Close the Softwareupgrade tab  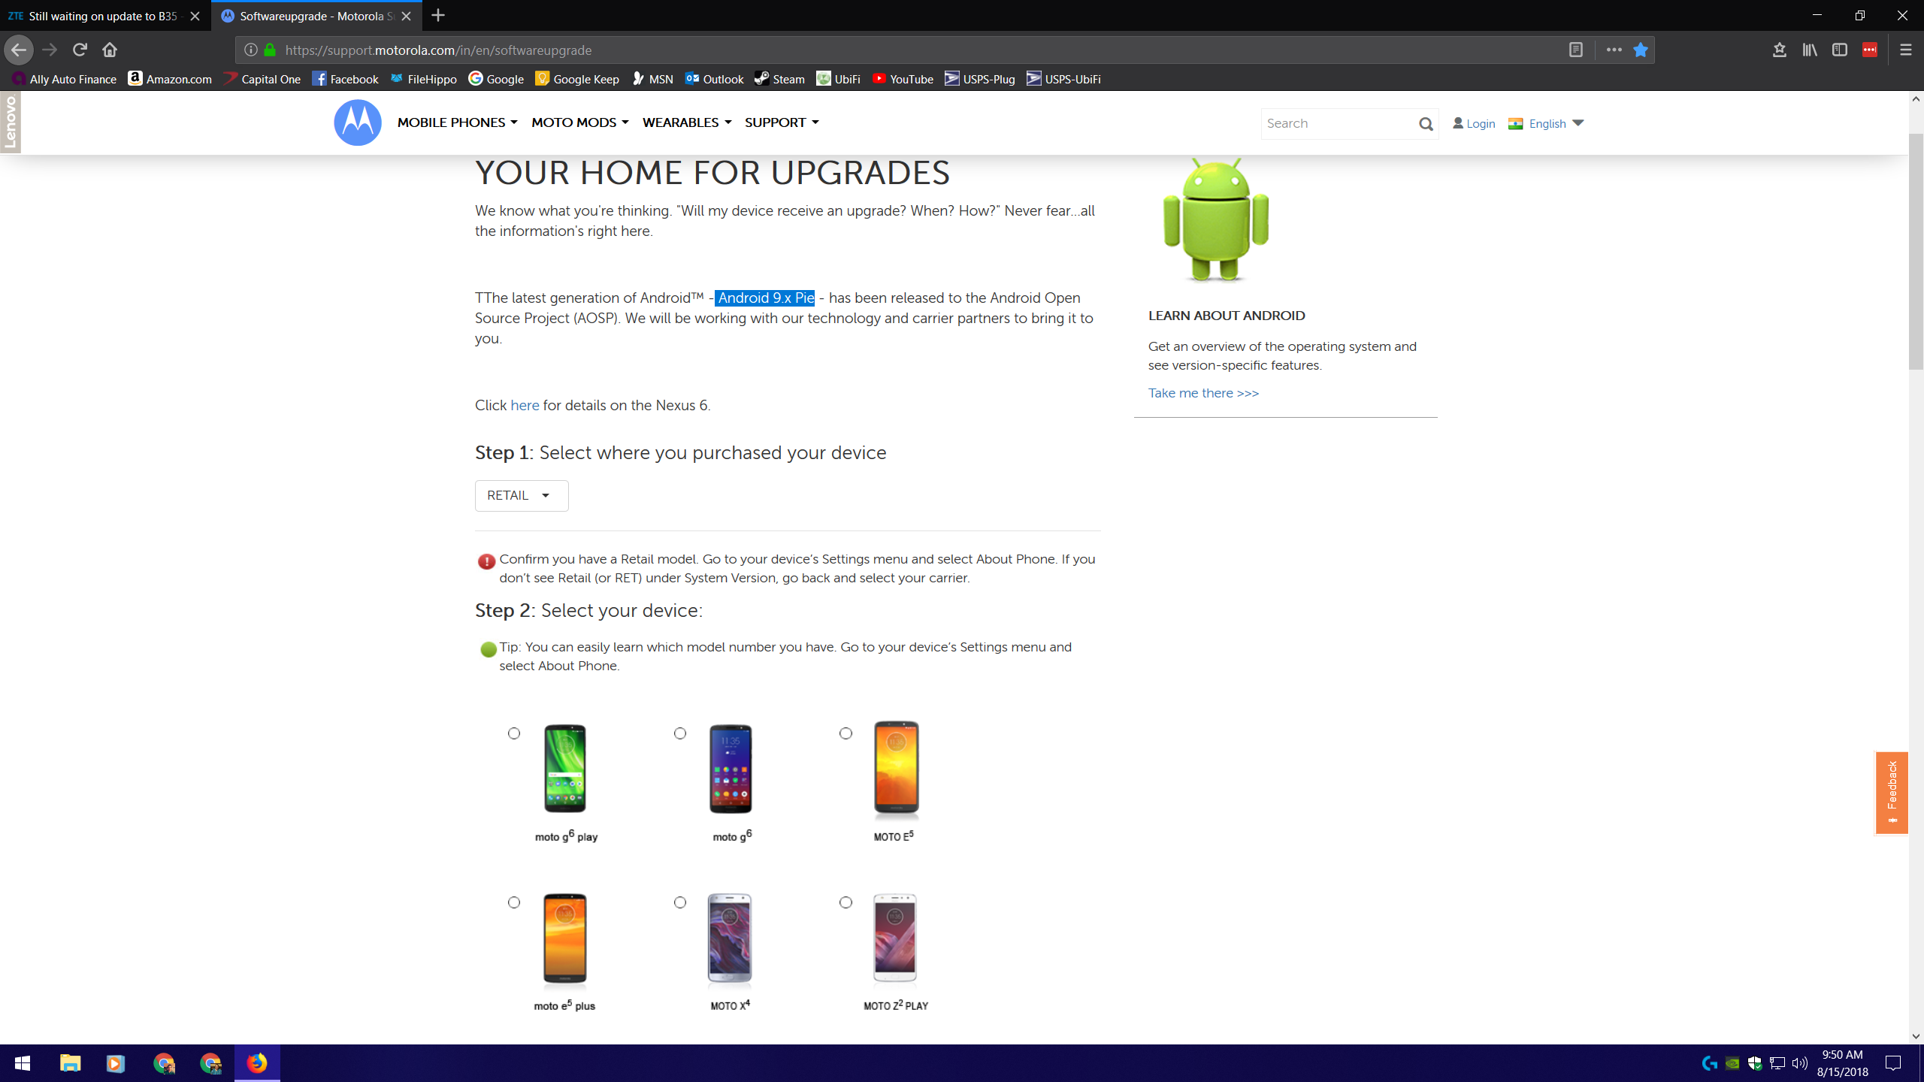pos(406,16)
